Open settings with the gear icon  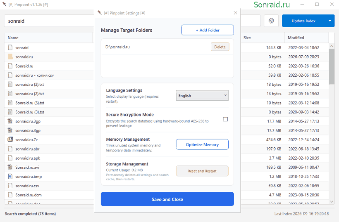271,21
